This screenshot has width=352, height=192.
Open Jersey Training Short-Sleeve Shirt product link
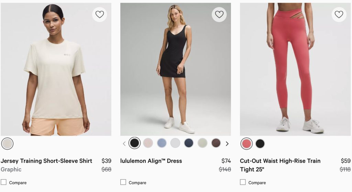click(46, 161)
